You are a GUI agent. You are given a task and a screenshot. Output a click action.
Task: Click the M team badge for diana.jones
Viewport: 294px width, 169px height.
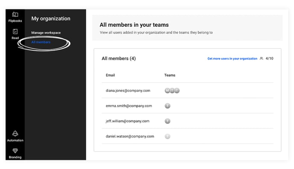pyautogui.click(x=167, y=91)
